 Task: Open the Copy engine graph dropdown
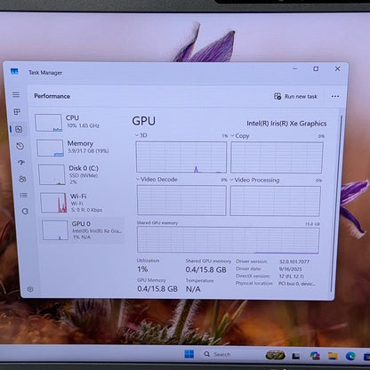pyautogui.click(x=240, y=136)
